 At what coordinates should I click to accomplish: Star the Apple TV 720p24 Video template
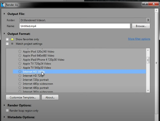[x=20, y=63]
